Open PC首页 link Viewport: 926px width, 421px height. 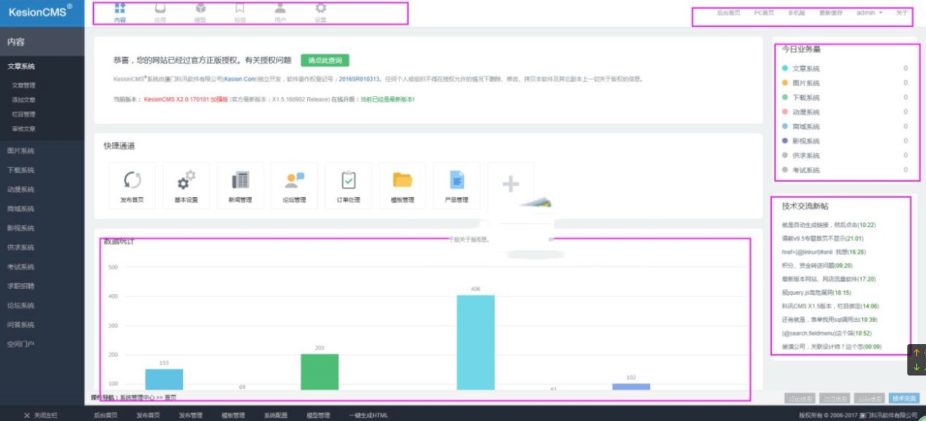tap(764, 13)
